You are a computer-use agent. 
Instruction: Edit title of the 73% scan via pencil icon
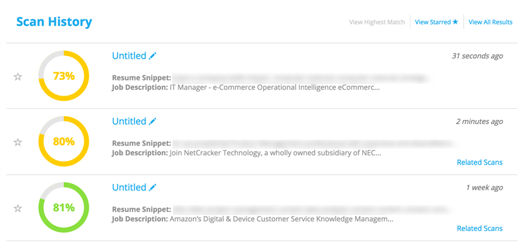153,56
